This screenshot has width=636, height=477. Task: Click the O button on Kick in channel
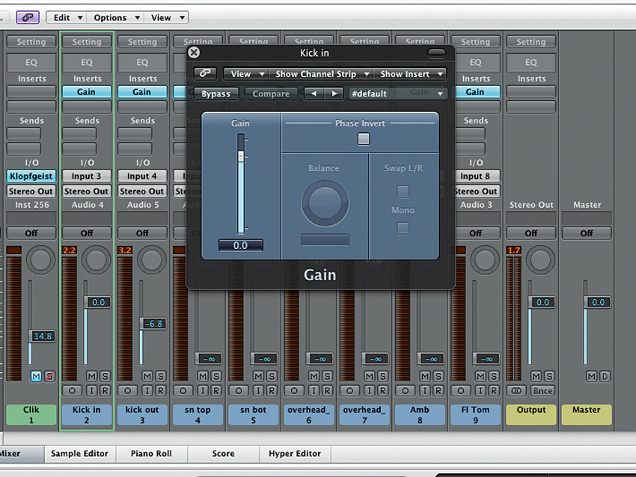[72, 391]
